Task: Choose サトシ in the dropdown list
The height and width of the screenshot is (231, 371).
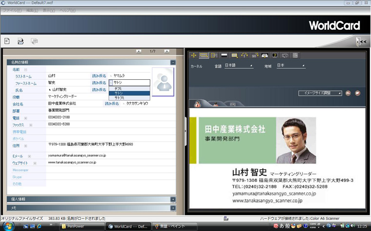Action: click(129, 93)
